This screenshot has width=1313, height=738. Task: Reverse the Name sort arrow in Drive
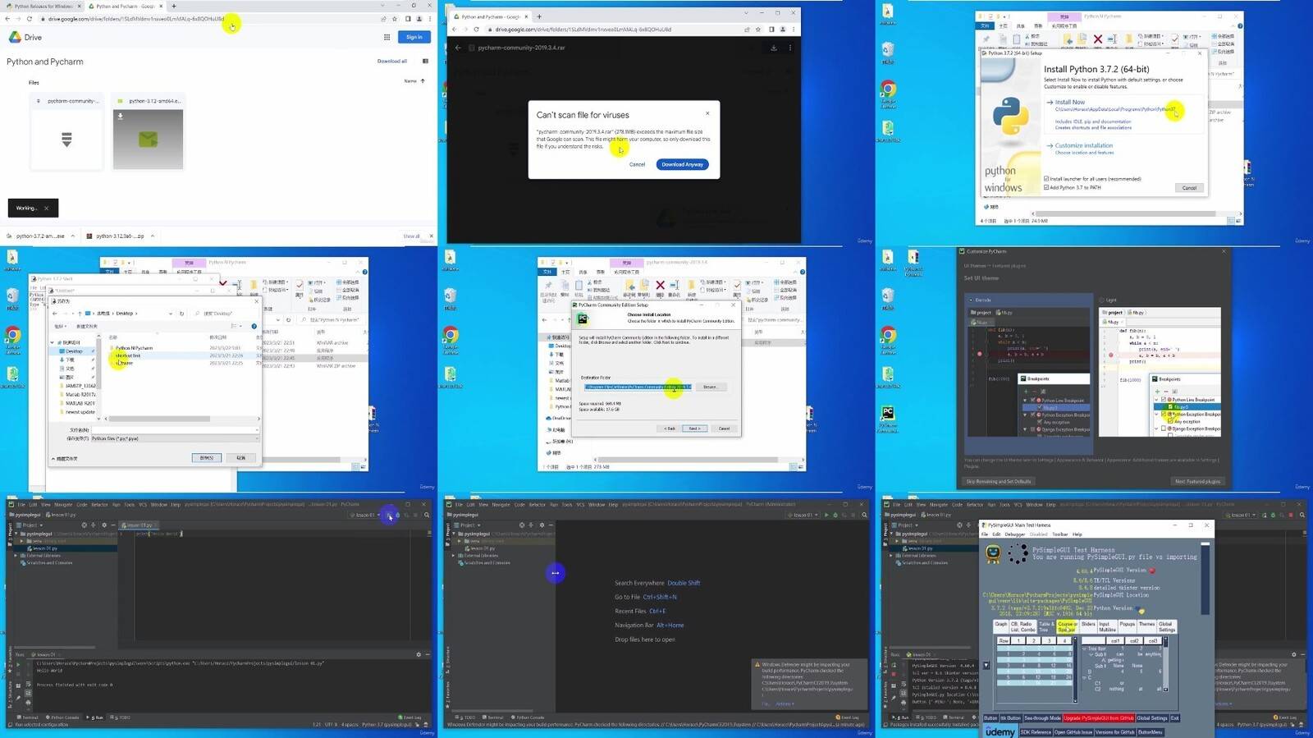coord(423,81)
